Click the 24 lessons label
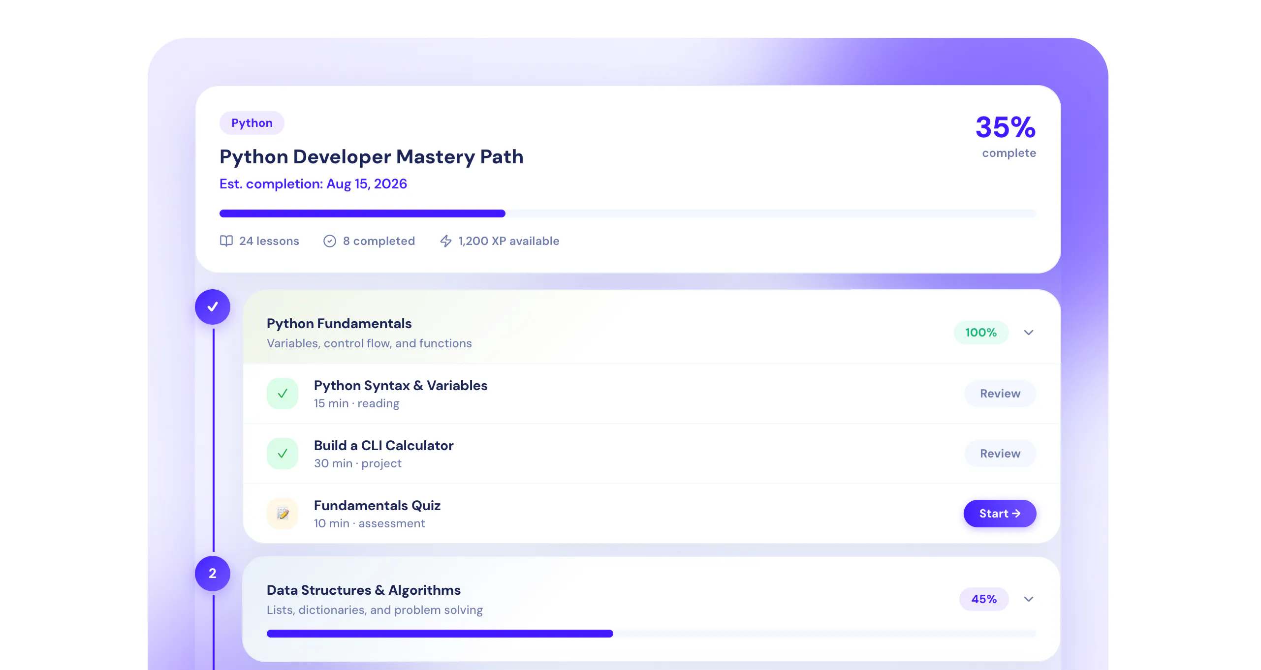Viewport: 1261px width, 670px height. pyautogui.click(x=269, y=241)
